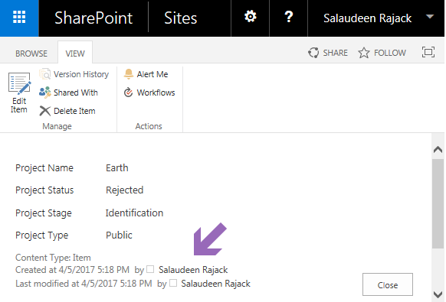Image resolution: width=446 pixels, height=302 pixels.
Task: Select the VIEW ribbon tab
Action: click(75, 54)
